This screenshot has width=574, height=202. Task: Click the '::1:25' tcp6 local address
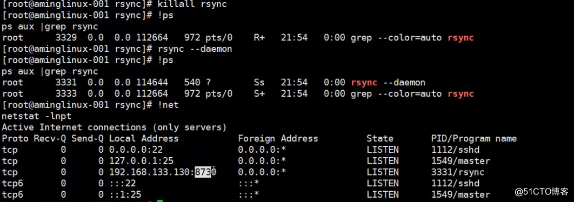(125, 194)
